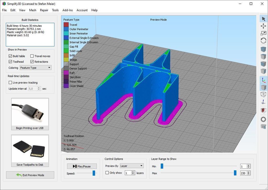
Task: Click the rotate view tool icon
Action: (263, 41)
